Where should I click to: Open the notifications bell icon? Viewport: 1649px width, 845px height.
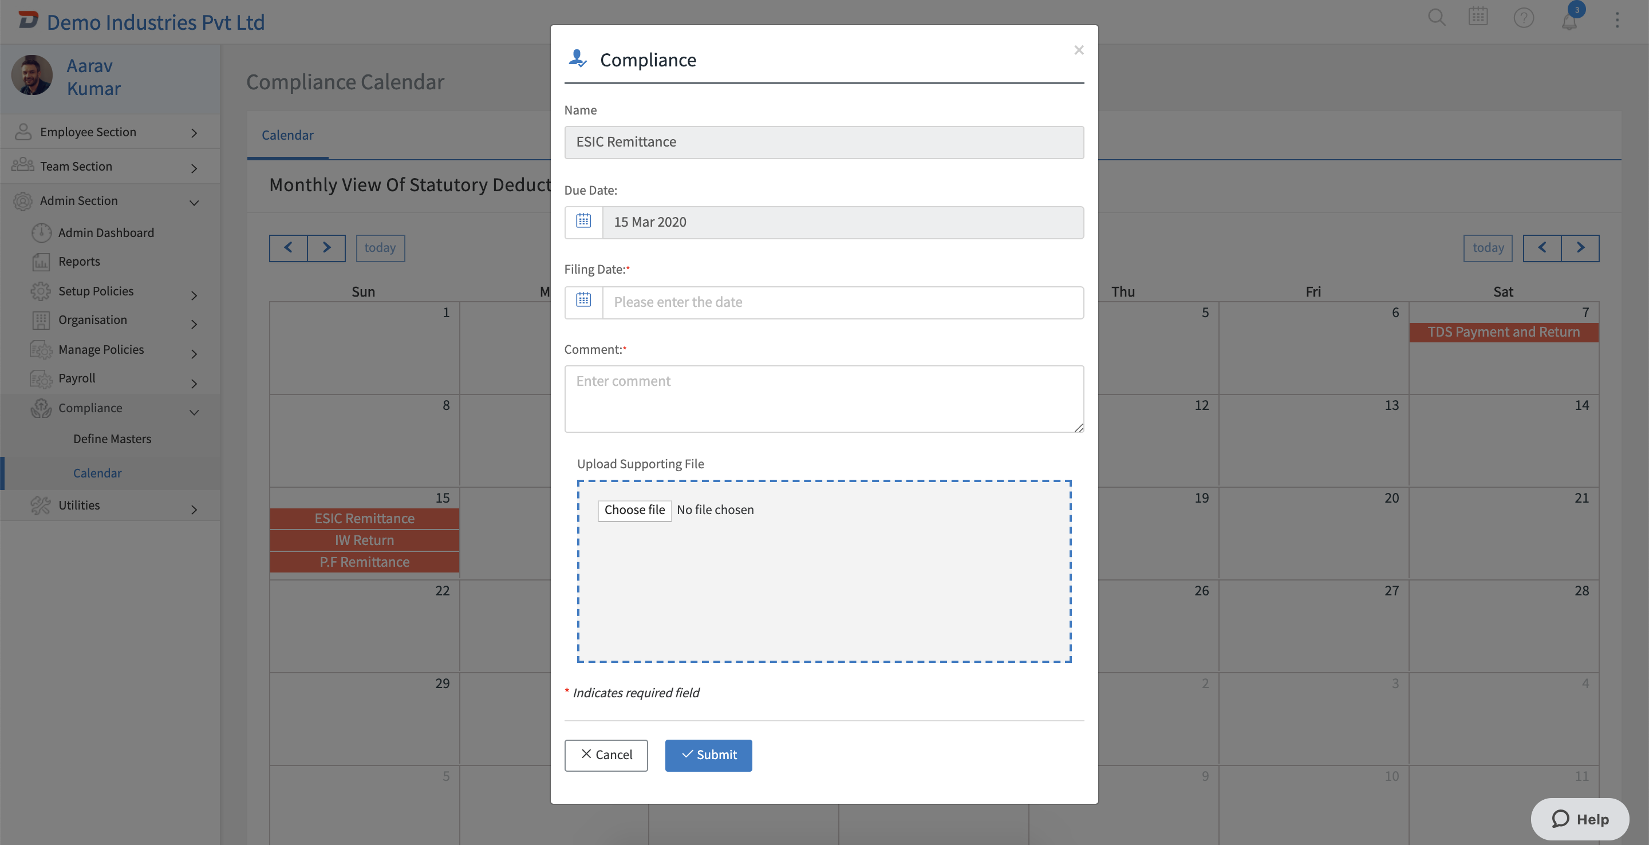click(x=1569, y=20)
